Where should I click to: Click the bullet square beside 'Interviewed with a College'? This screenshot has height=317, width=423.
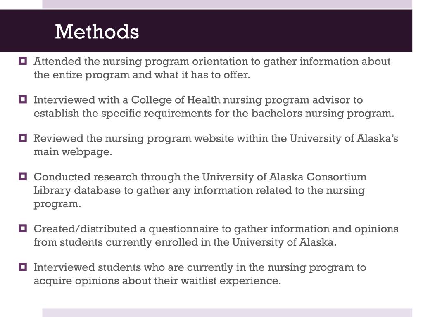23,99
